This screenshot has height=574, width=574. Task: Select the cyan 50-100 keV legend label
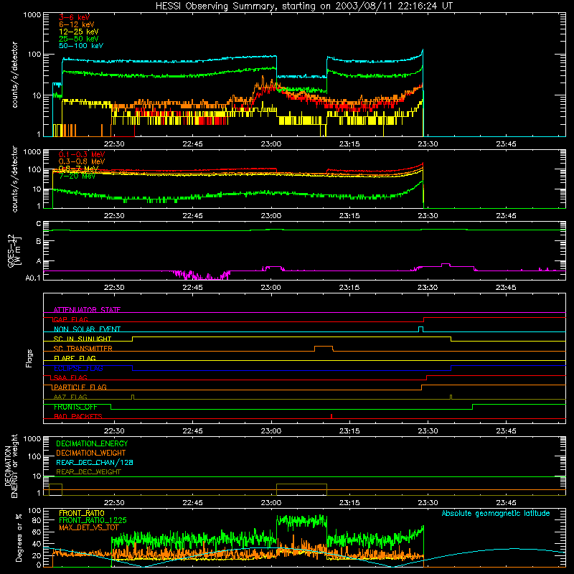81,46
